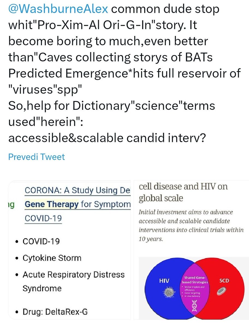
Task: Click the Drug: DeltaRex-G bullet item
Action: pyautogui.click(x=55, y=311)
